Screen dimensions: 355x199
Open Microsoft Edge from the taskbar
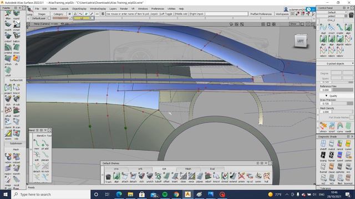click(119, 194)
